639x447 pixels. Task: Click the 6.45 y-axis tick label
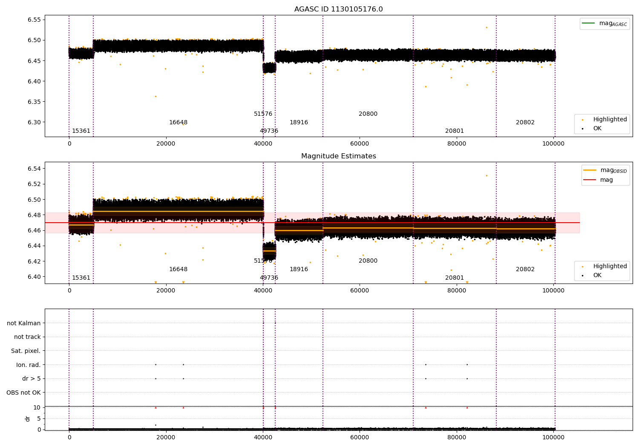point(34,61)
